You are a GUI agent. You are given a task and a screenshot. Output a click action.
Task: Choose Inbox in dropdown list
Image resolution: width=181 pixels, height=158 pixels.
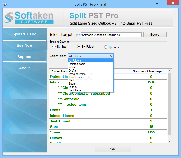[91, 67]
